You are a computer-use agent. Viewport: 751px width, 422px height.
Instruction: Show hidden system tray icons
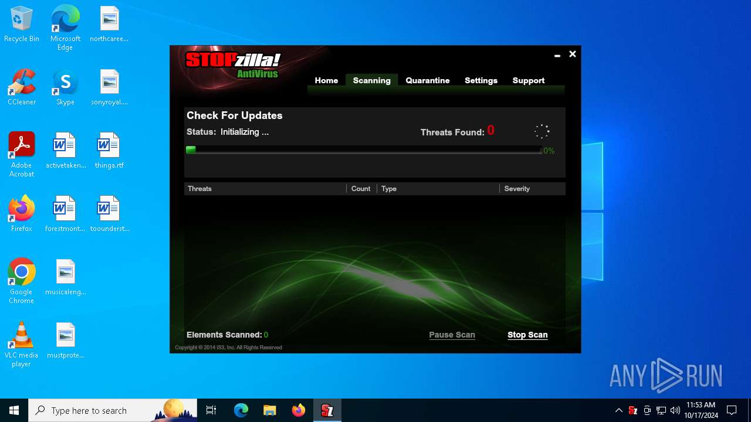618,410
